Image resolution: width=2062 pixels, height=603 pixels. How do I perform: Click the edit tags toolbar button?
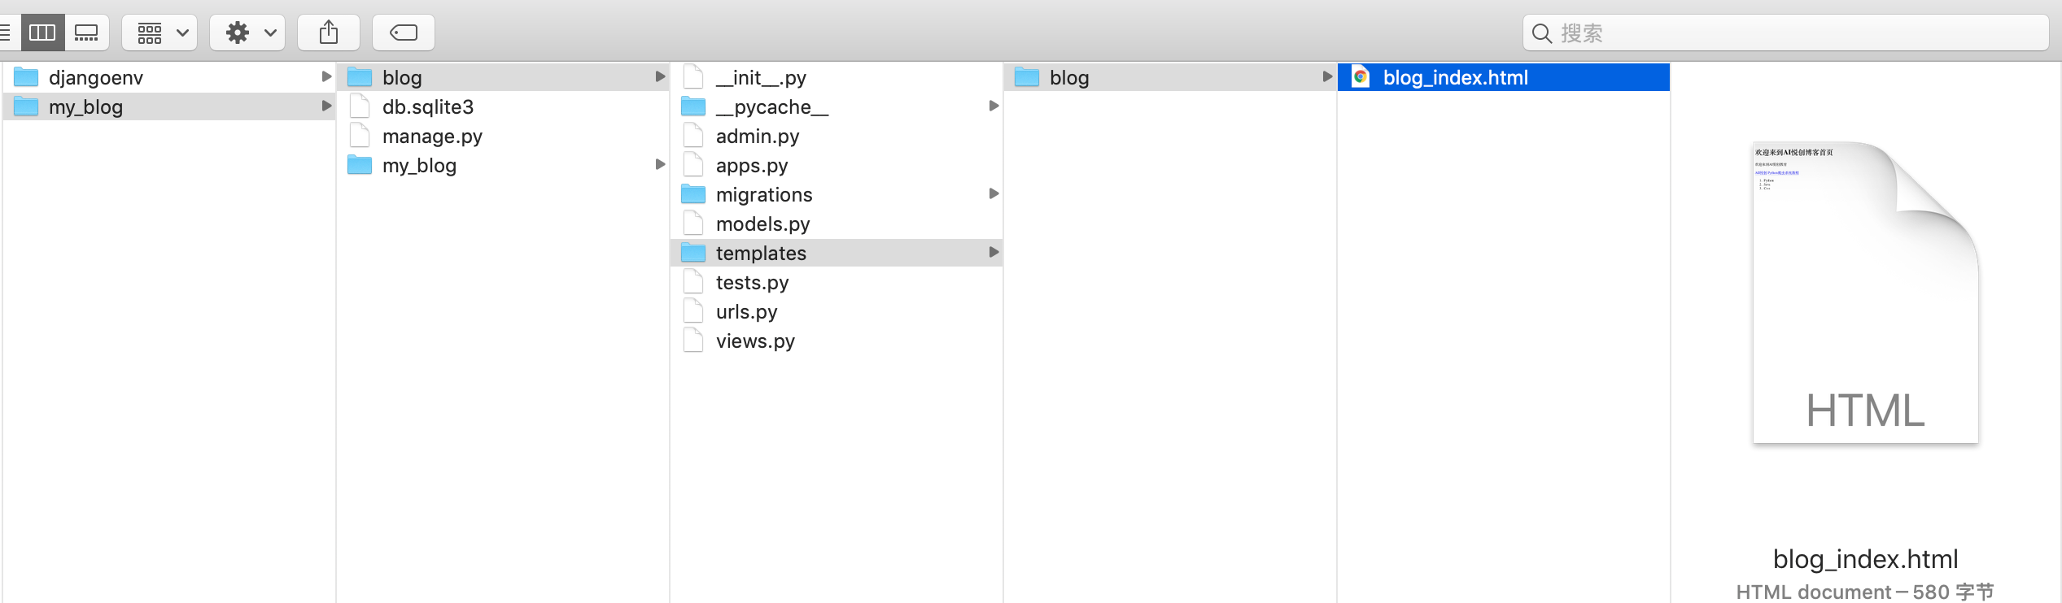click(x=404, y=33)
